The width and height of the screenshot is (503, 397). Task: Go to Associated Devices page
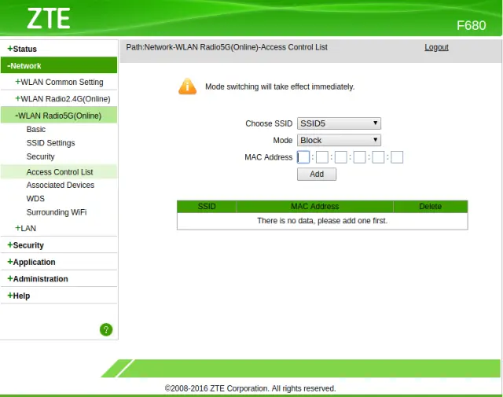tap(60, 185)
